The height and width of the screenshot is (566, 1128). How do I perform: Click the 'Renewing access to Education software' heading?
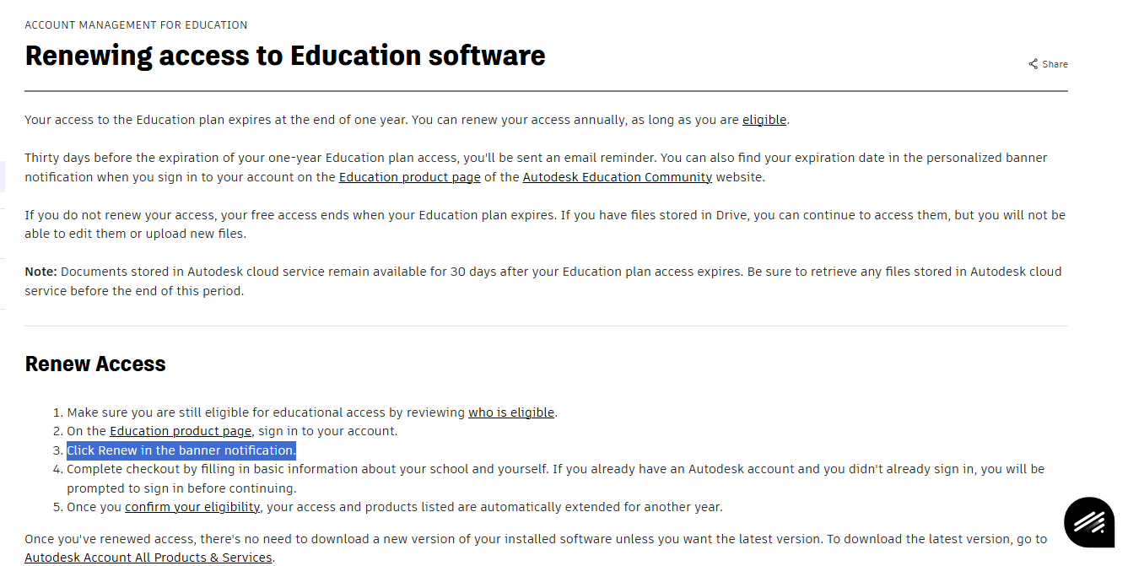point(285,56)
